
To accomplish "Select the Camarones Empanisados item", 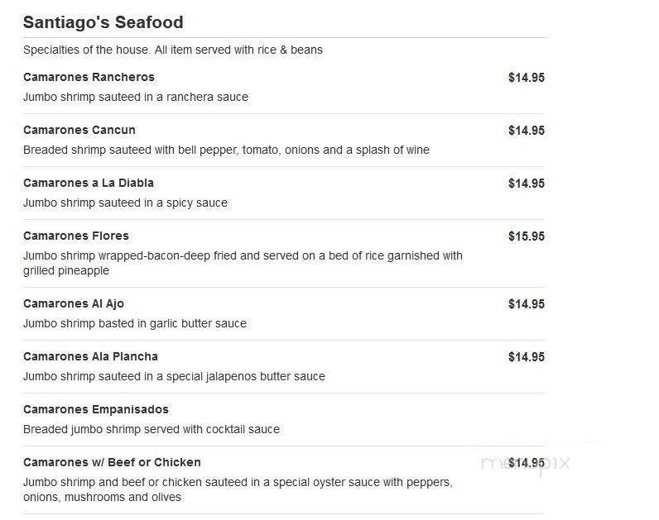I will point(96,409).
